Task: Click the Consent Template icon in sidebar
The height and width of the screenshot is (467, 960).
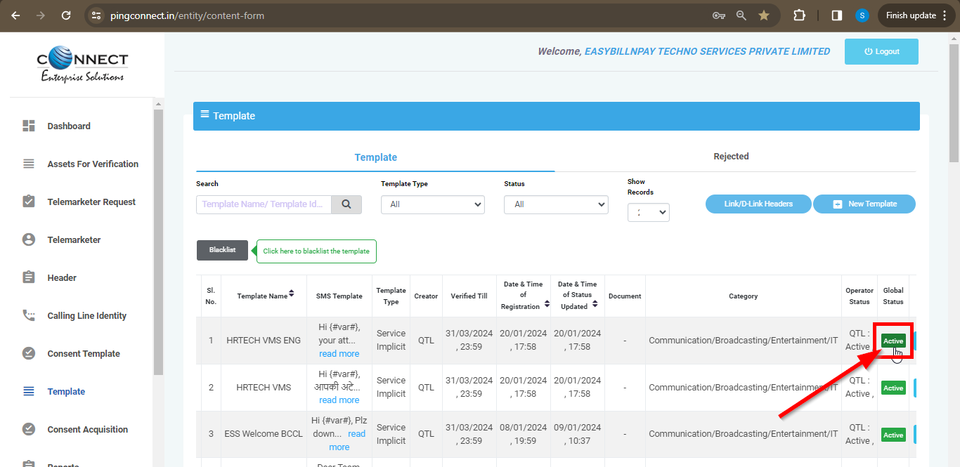Action: 29,353
